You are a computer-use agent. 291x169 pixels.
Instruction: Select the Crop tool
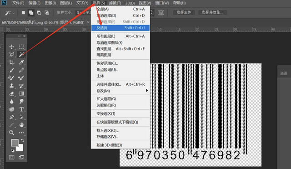(x=11, y=62)
